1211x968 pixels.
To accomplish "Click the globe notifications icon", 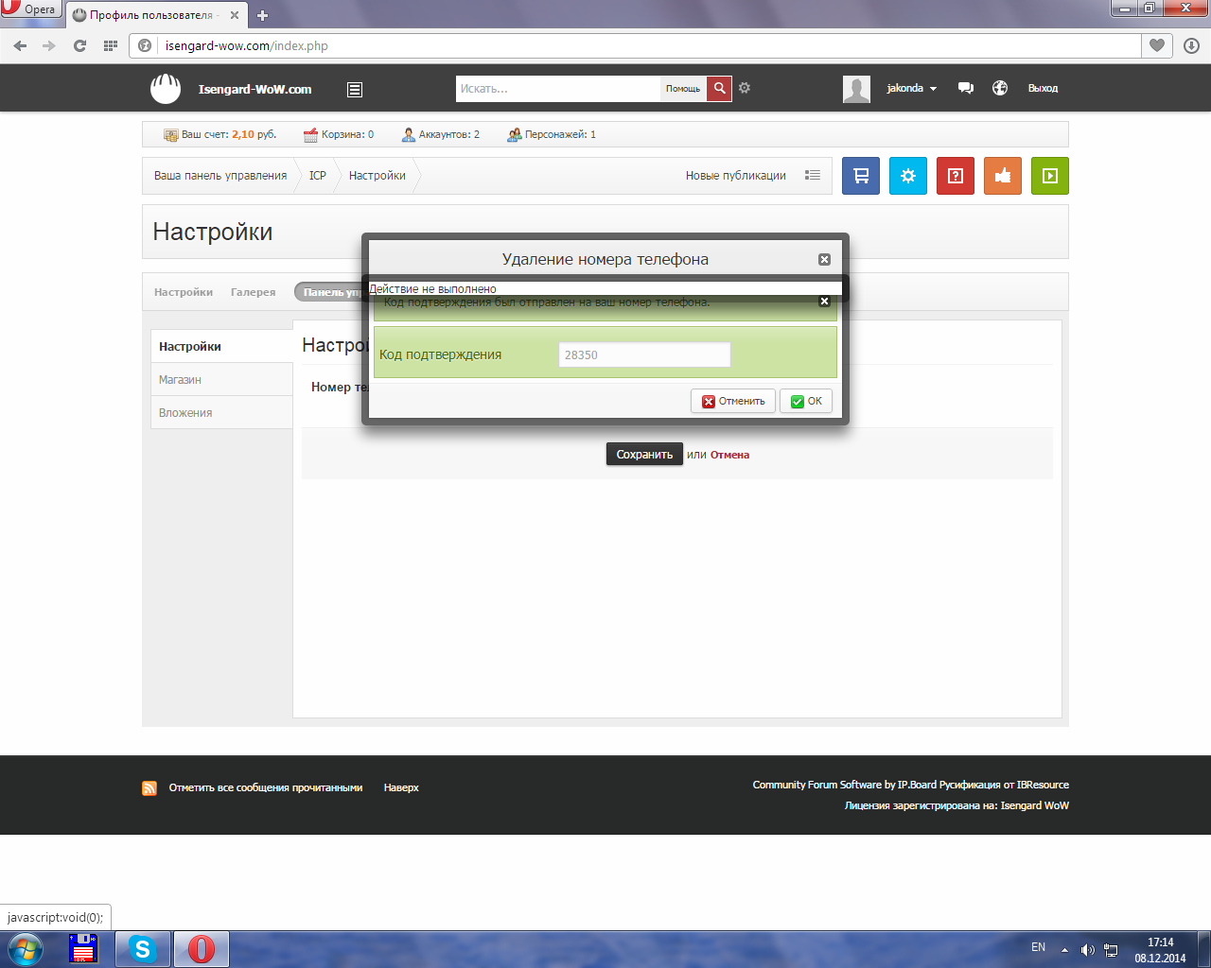I will coord(999,88).
